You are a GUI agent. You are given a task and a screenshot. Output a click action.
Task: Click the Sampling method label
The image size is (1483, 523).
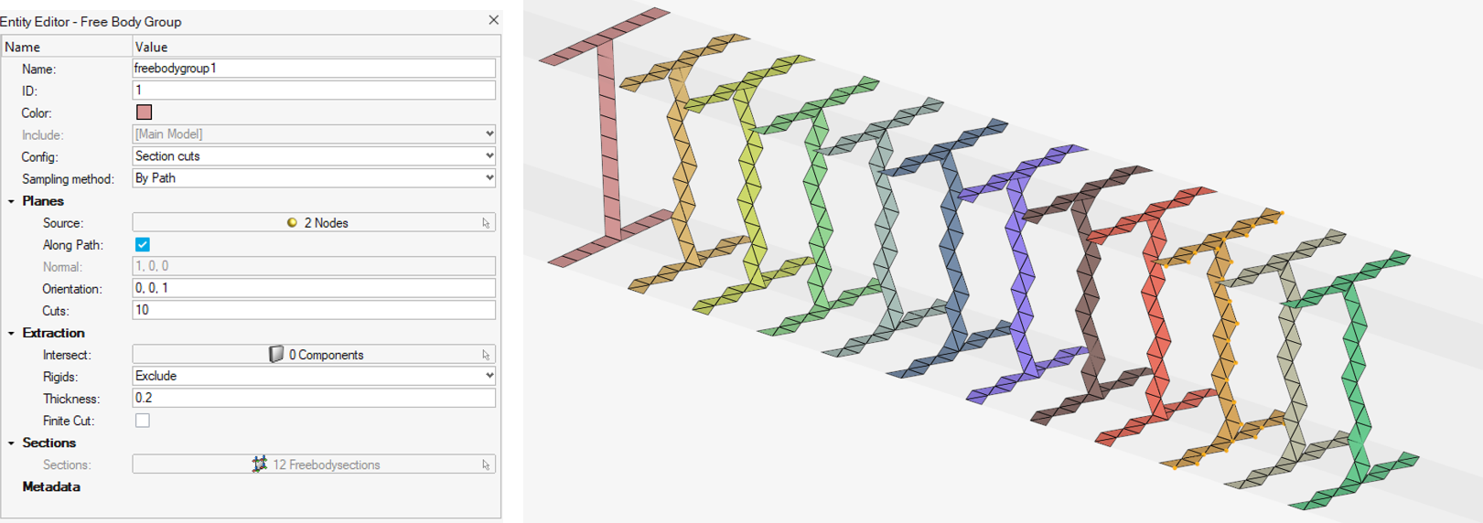pyautogui.click(x=68, y=179)
